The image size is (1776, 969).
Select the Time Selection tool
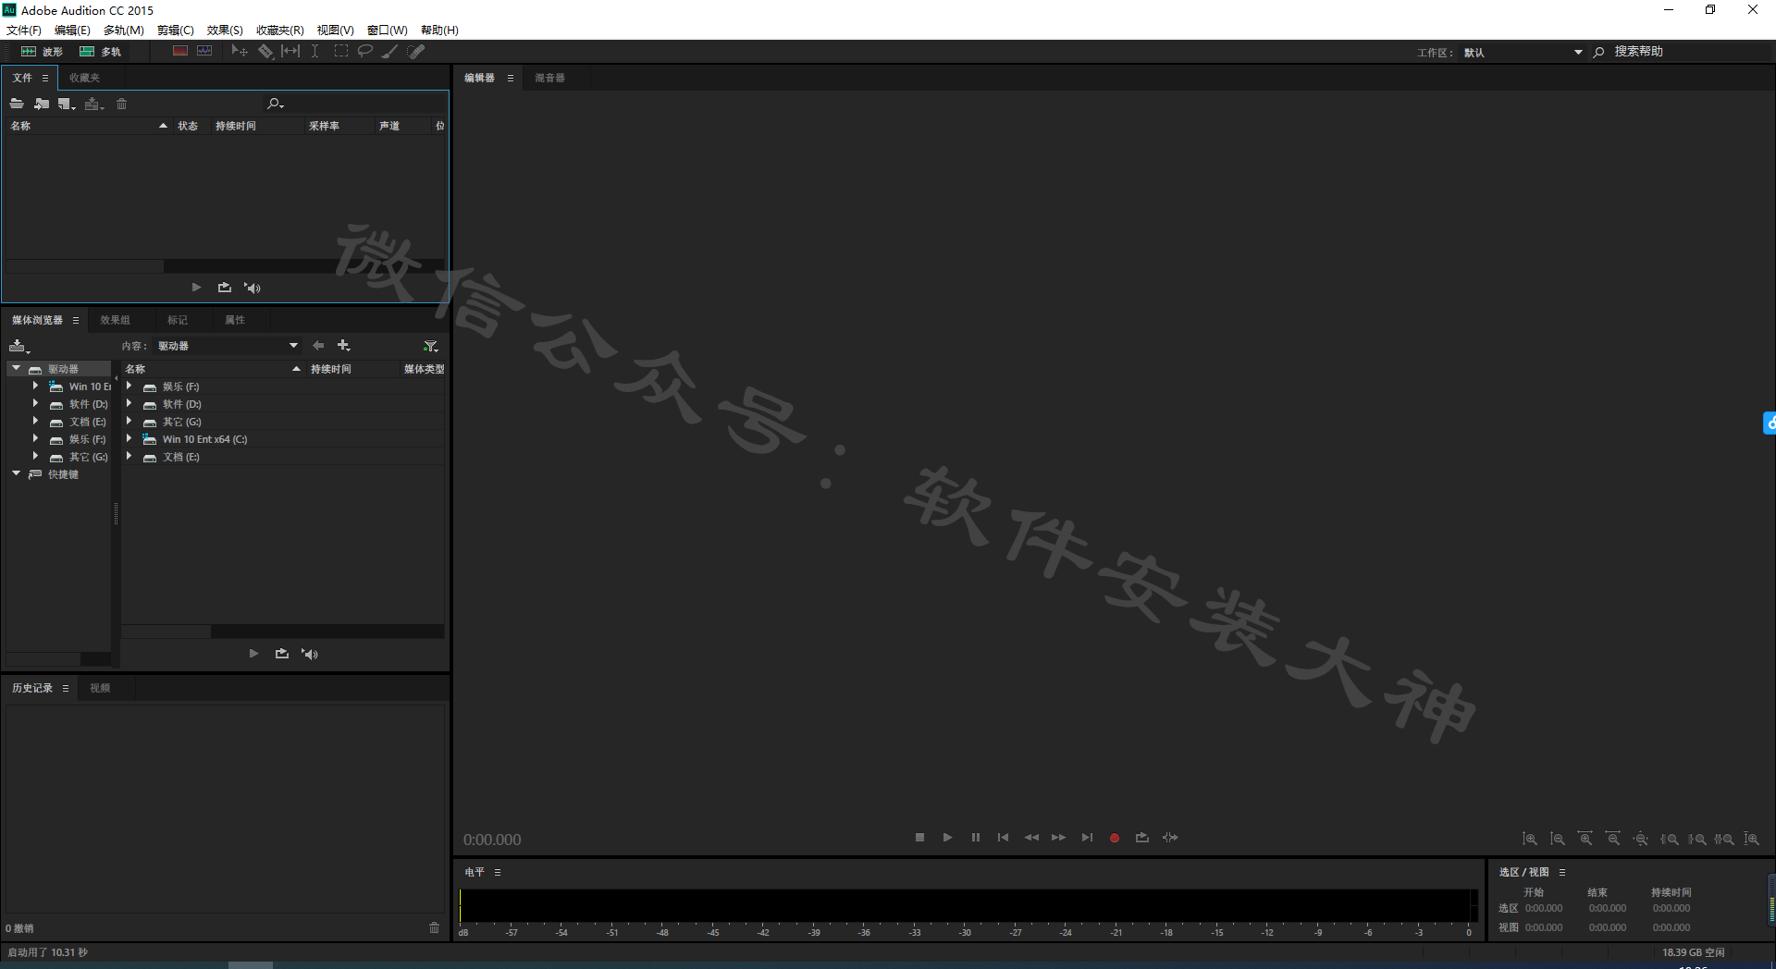(x=315, y=52)
